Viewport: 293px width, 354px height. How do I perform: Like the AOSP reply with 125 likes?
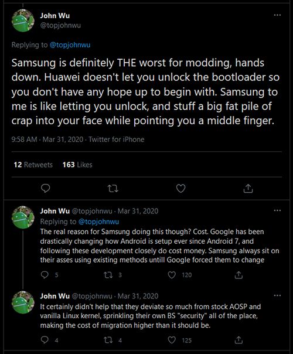pyautogui.click(x=172, y=340)
